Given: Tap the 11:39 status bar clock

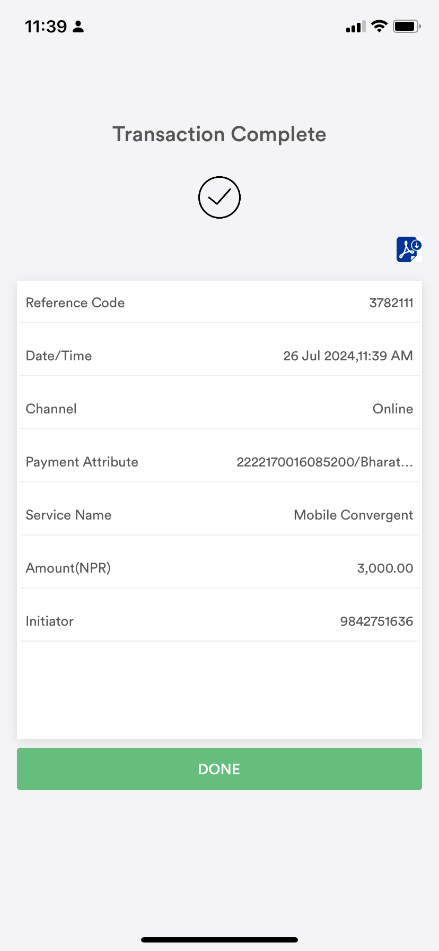Looking at the screenshot, I should coord(46,27).
